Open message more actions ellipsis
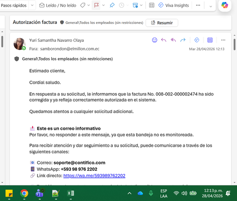This screenshot has height=201, width=237. point(223,40)
